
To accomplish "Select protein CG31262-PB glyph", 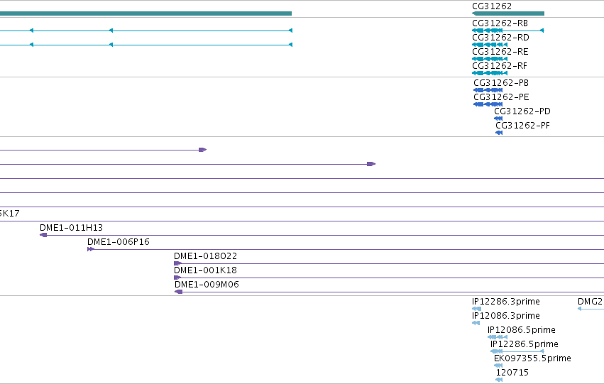I will coord(488,90).
